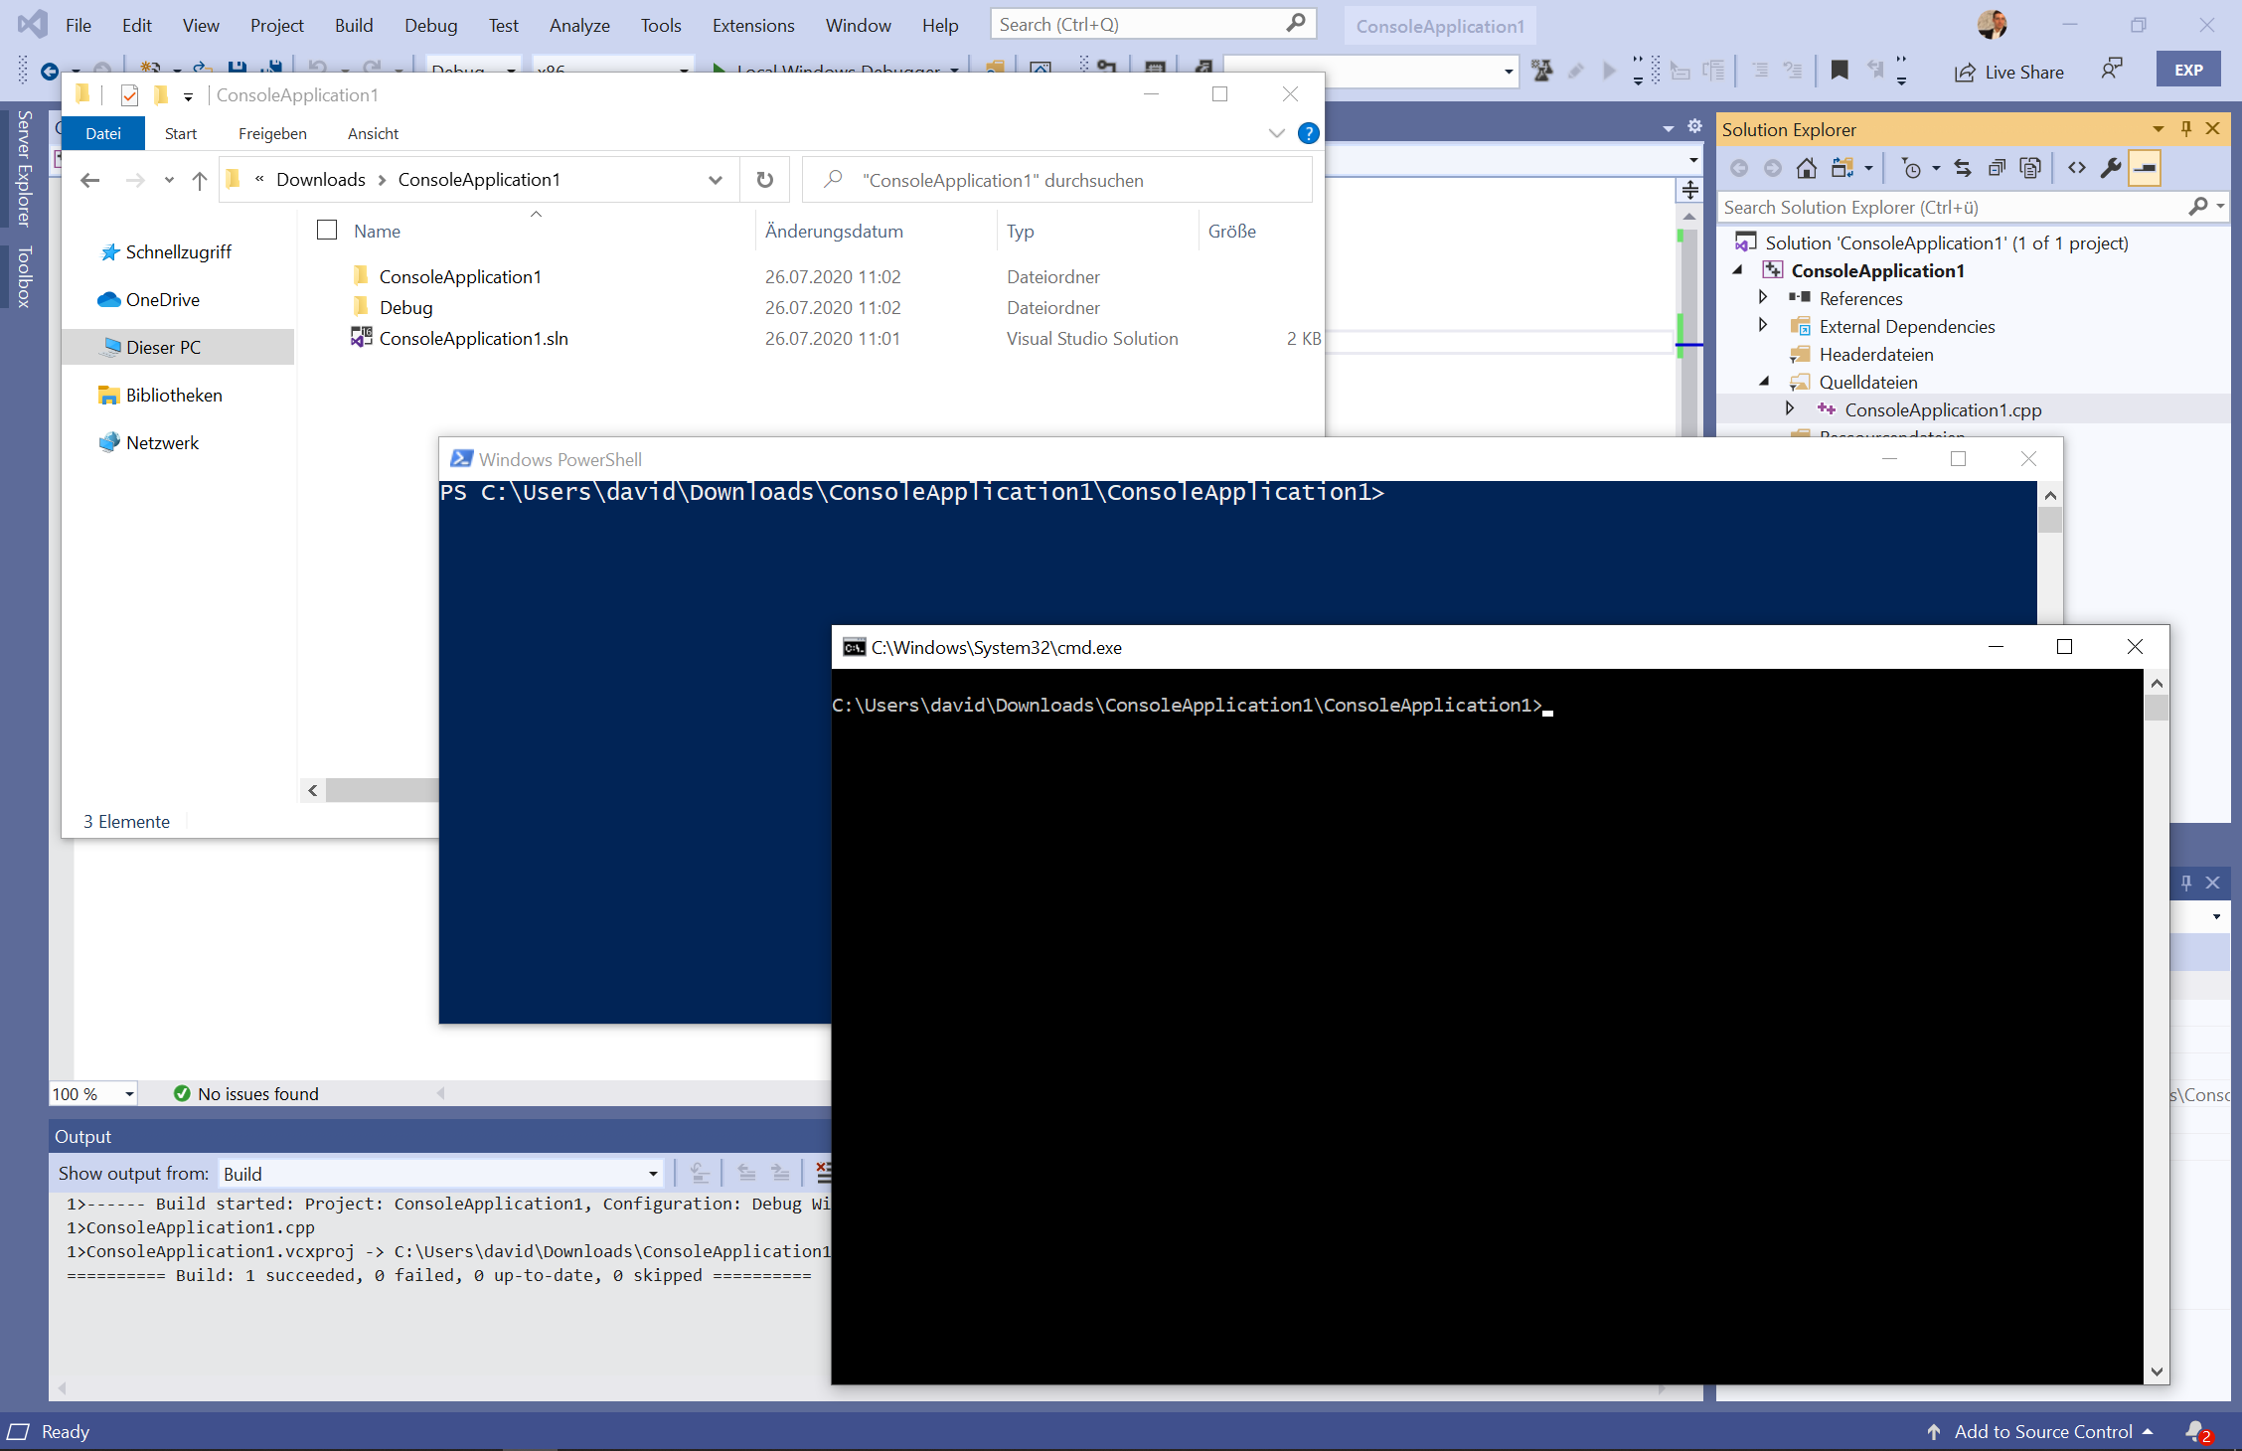Open Customize Quick Access Toolbar dropdown
The image size is (2242, 1451).
tap(188, 96)
